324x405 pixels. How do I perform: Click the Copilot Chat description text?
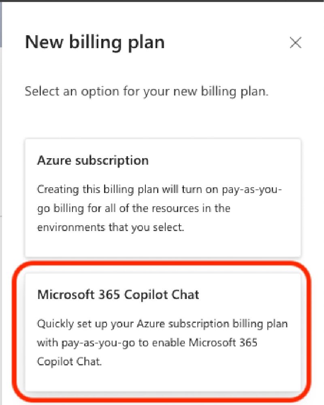pos(162,342)
